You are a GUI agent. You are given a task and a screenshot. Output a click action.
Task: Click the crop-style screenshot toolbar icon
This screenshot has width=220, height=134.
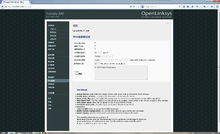[205, 6]
